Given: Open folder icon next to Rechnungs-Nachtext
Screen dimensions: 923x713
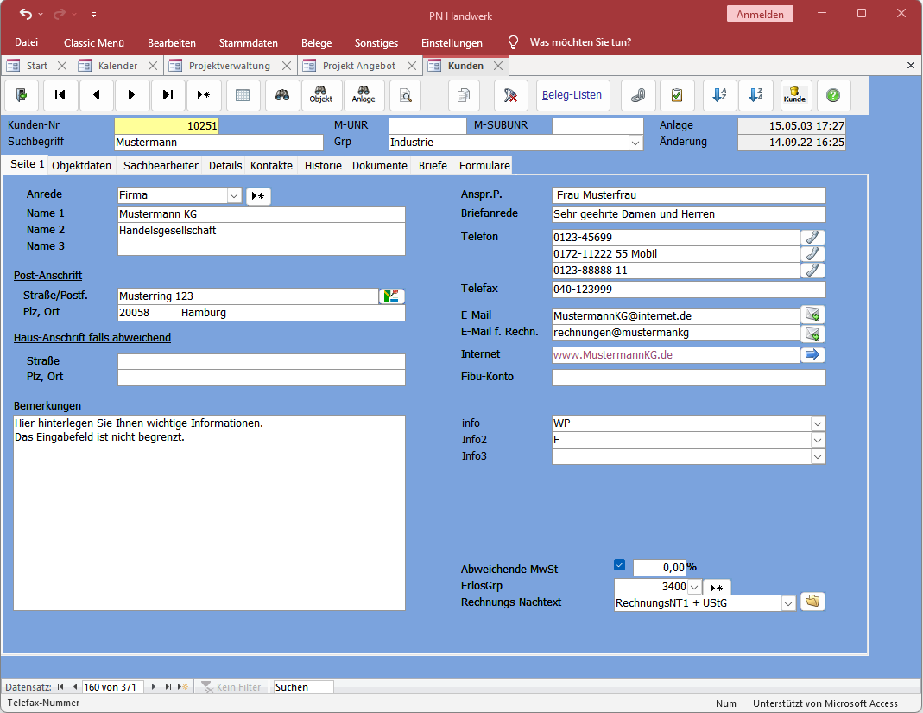Looking at the screenshot, I should coord(812,602).
